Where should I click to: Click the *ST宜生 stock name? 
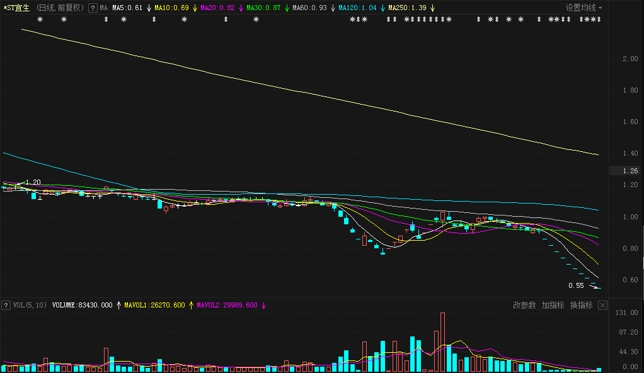[16, 8]
